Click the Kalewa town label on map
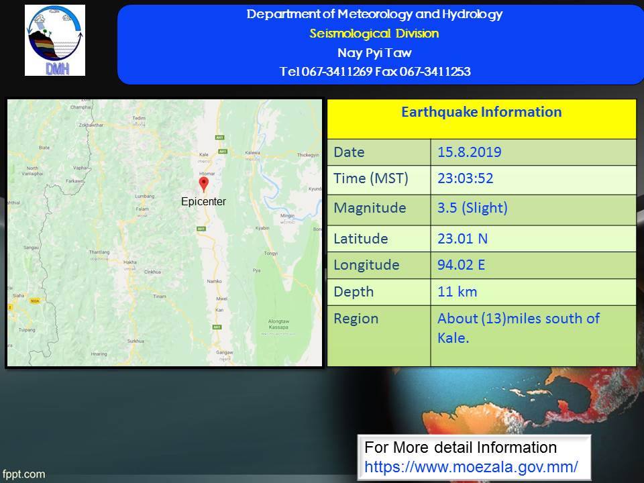644x483 pixels. 253,153
